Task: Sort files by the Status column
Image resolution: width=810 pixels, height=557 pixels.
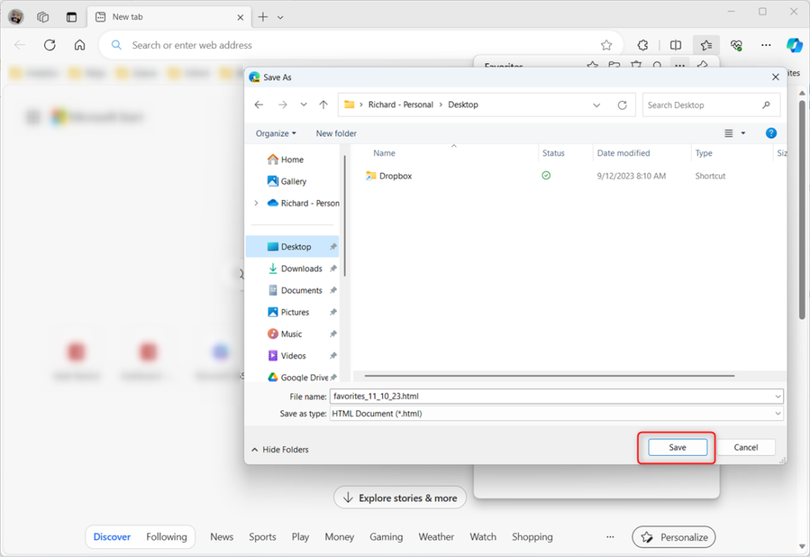Action: coord(553,153)
